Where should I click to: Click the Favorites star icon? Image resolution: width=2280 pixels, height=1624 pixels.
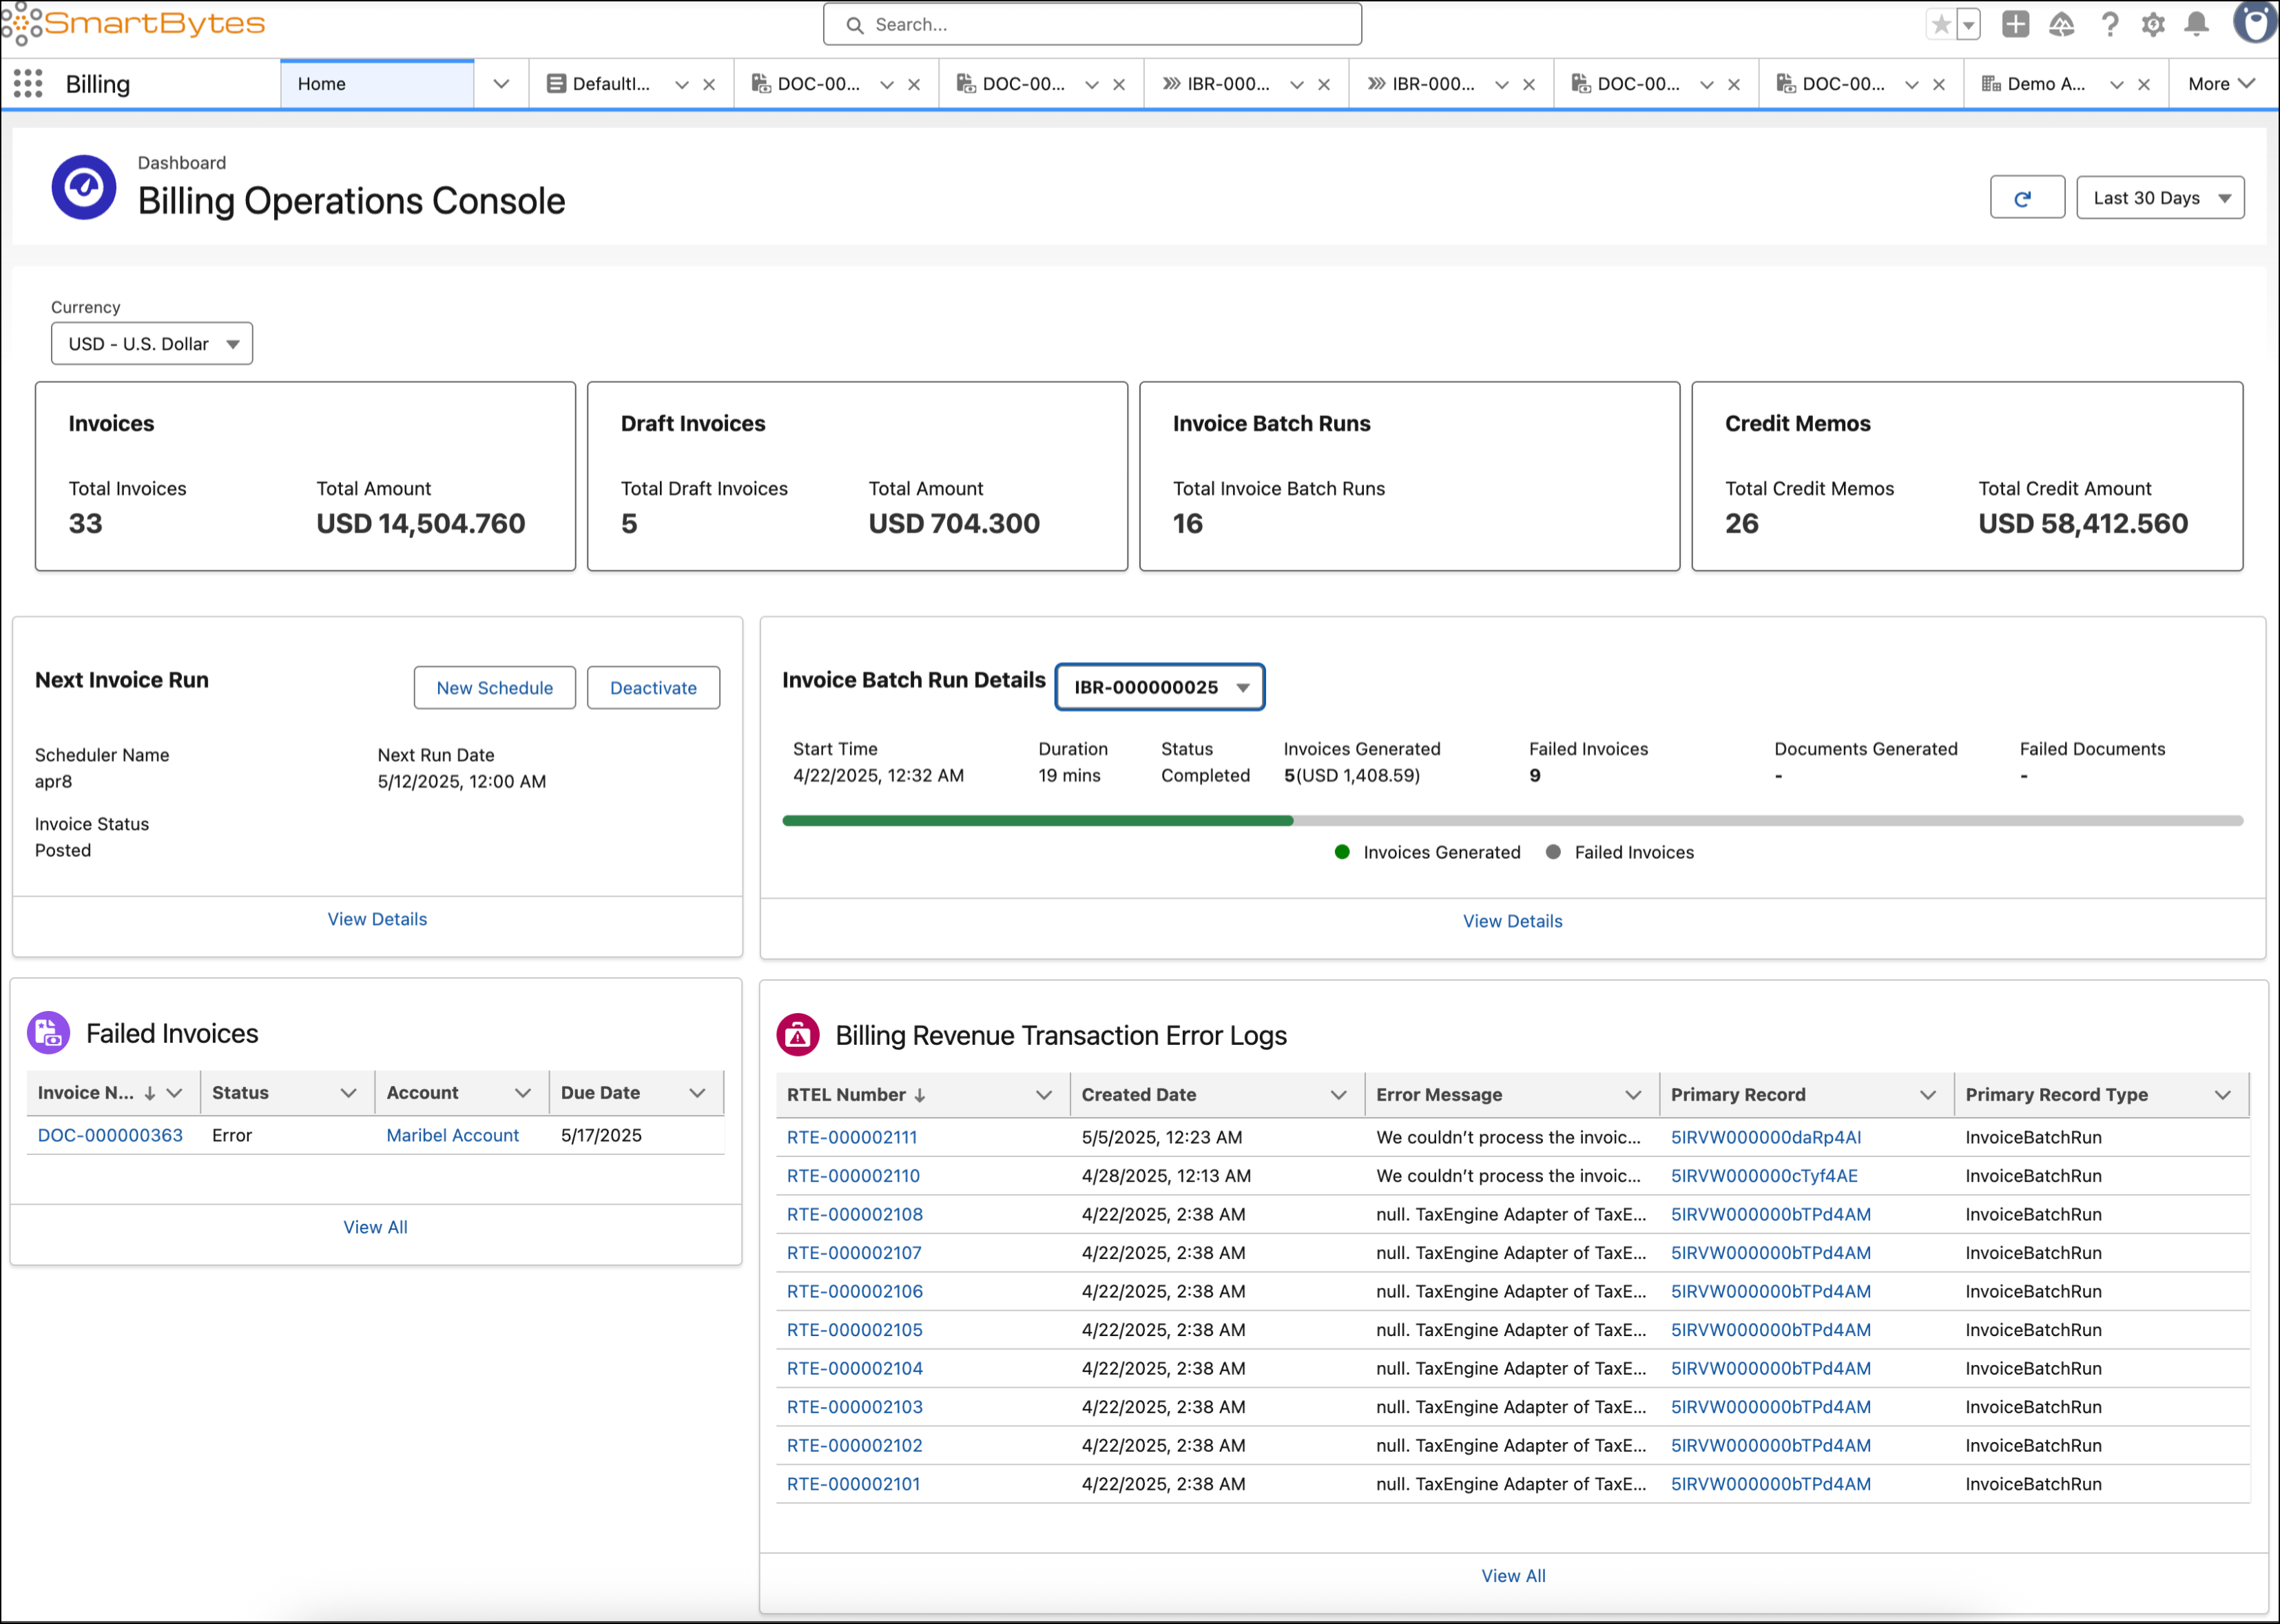[x=1941, y=25]
